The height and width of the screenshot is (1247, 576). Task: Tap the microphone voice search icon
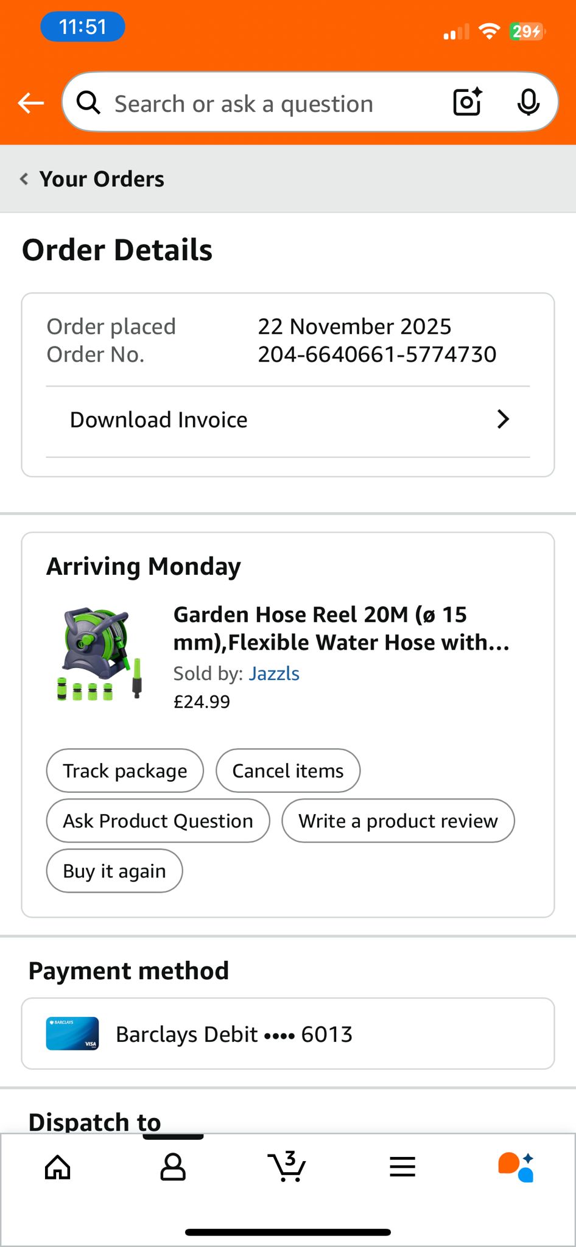[x=528, y=102]
